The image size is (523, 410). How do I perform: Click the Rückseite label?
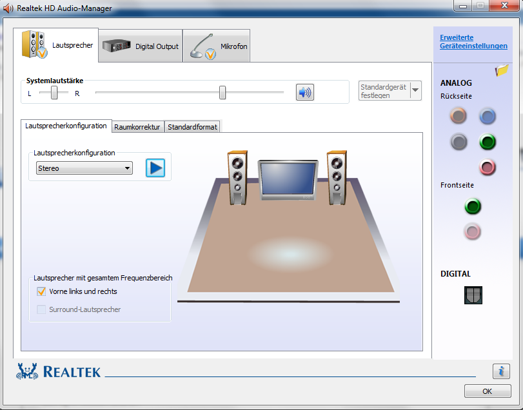[x=456, y=96]
